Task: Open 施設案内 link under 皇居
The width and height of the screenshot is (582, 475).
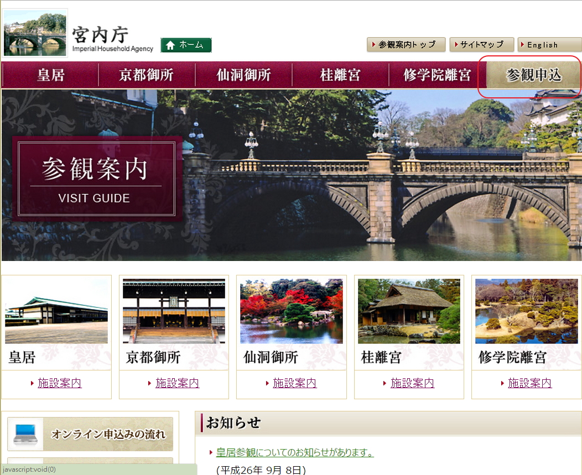Action: (60, 383)
